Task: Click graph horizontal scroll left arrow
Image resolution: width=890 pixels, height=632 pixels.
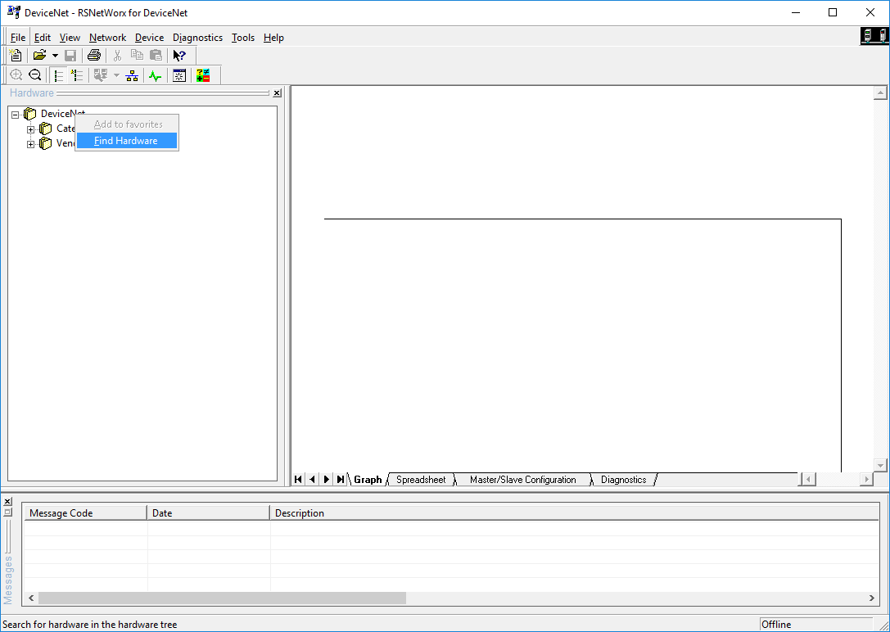Action: point(807,480)
